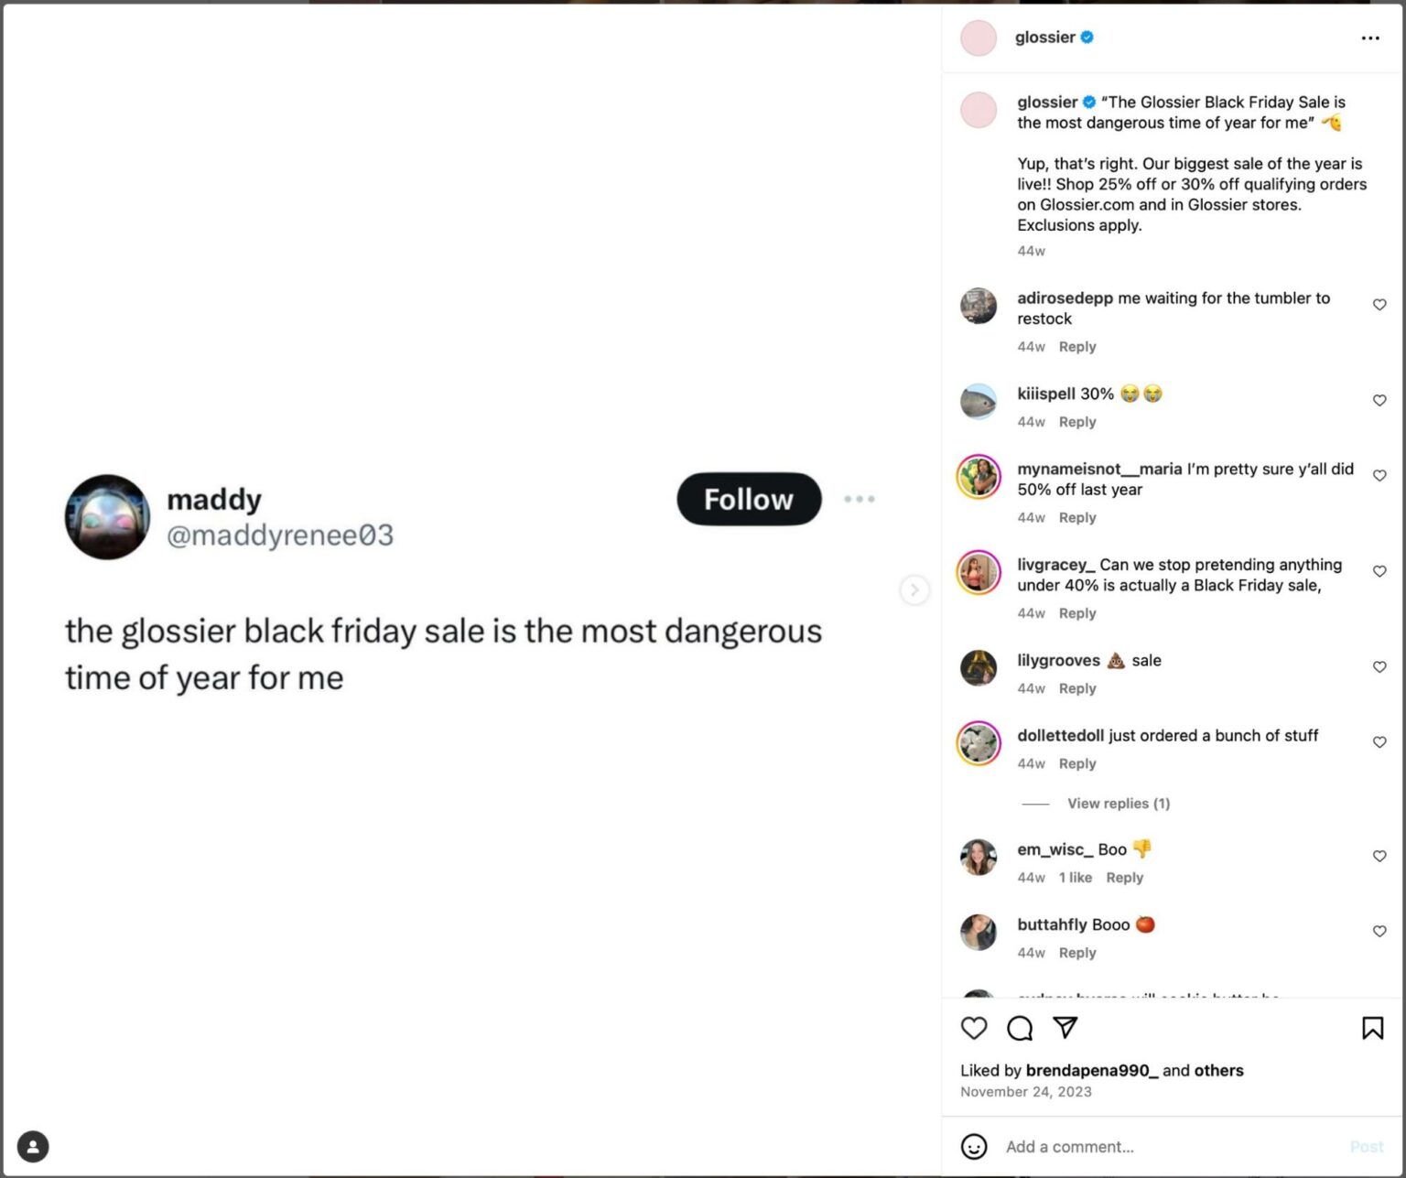
Task: Like kiiispell's 30% comment
Action: point(1379,400)
